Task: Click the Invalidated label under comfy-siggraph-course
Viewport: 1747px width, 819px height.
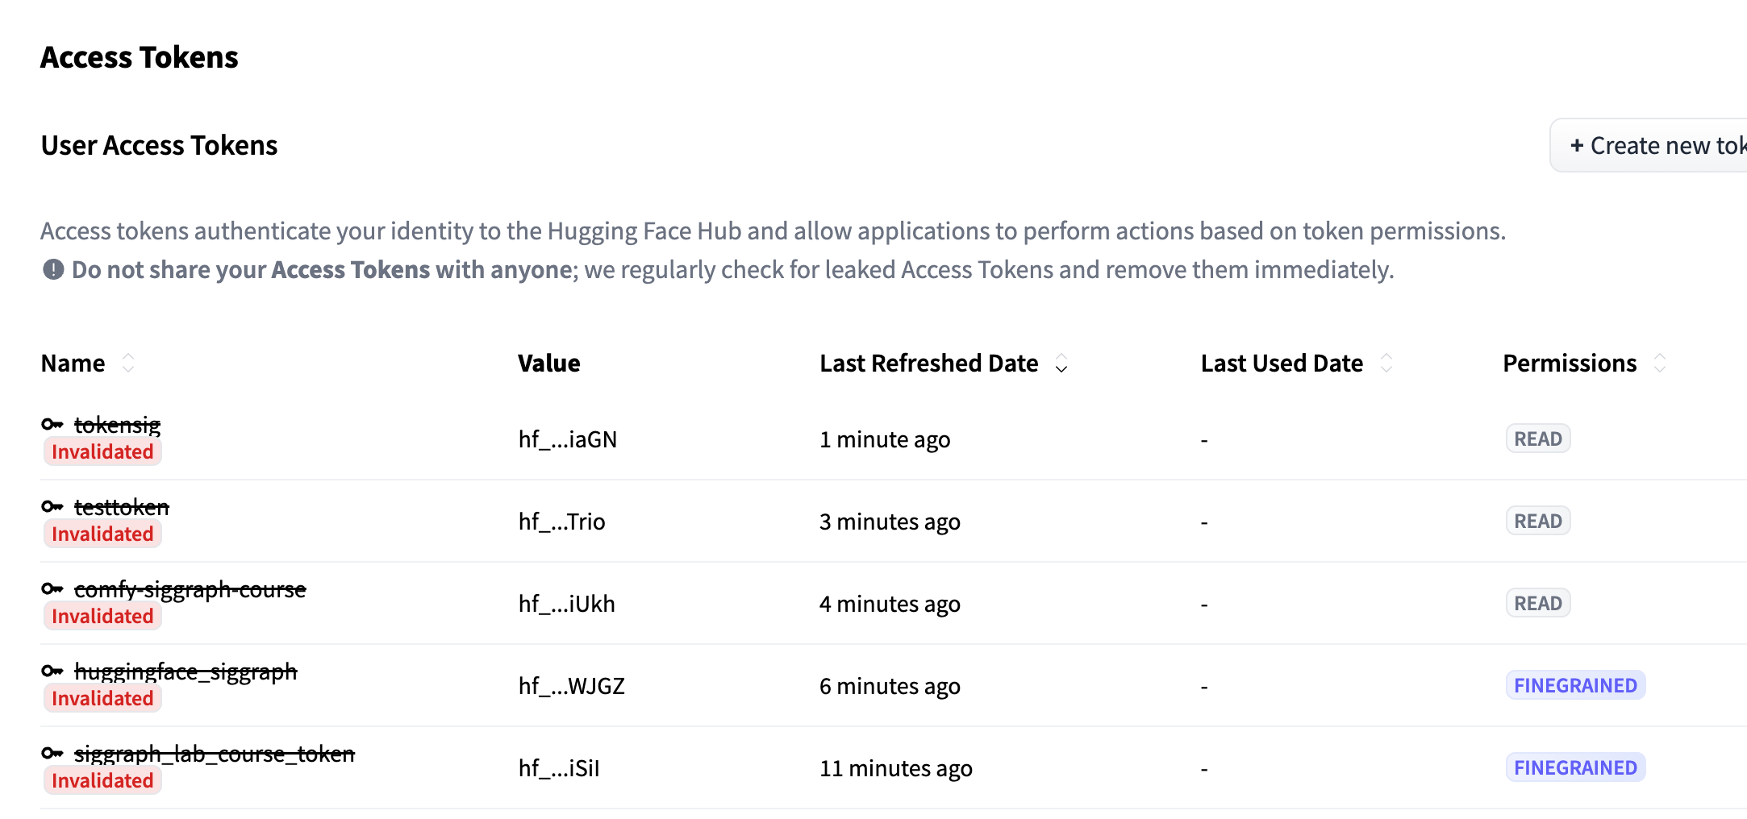Action: tap(102, 616)
